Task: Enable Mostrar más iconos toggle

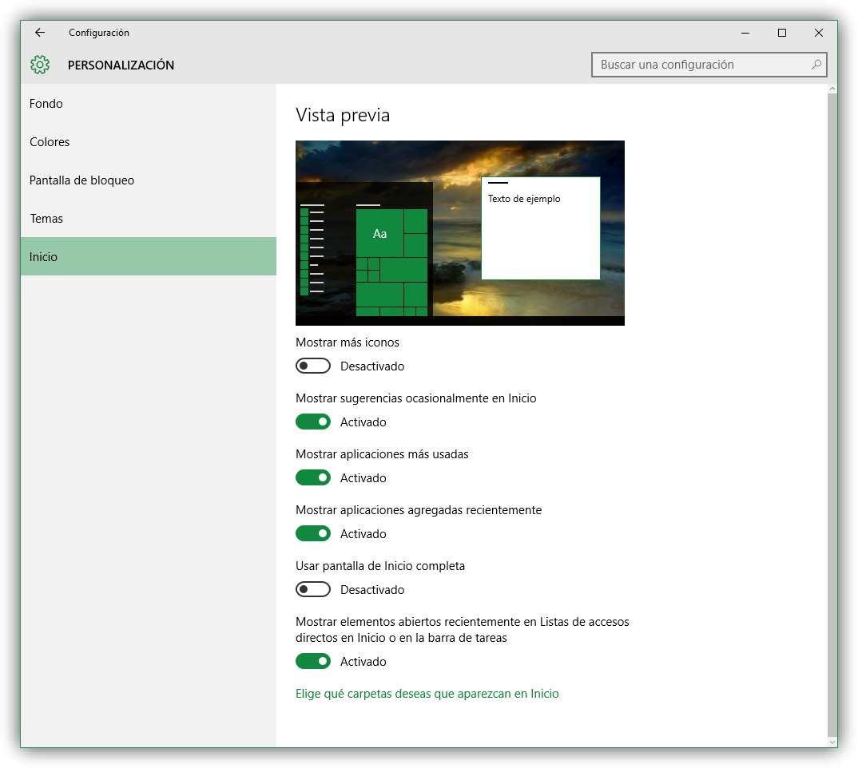Action: tap(313, 366)
